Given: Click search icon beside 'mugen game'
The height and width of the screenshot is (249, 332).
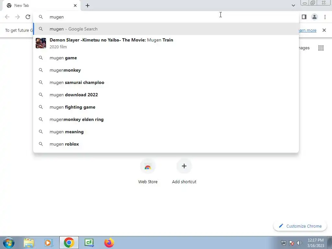Looking at the screenshot, I should tap(41, 58).
